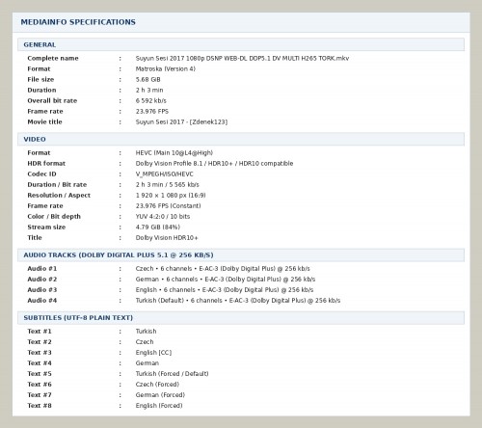Click the MEDIAINFO SPECIFICATIONS heading
Viewport: 482px width, 428px height.
pos(78,22)
